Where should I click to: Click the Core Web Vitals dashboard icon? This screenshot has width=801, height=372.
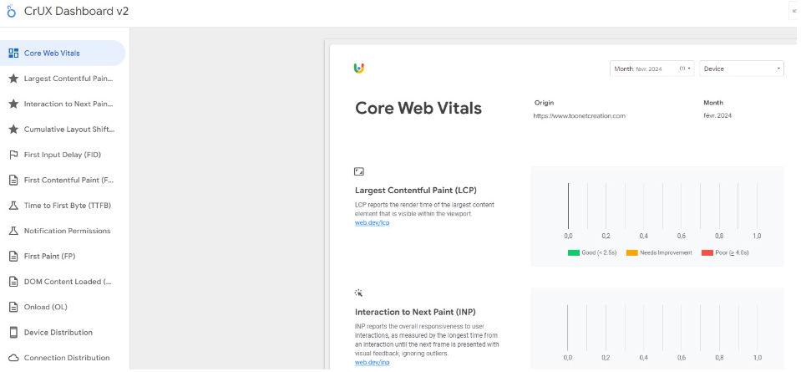[x=13, y=53]
